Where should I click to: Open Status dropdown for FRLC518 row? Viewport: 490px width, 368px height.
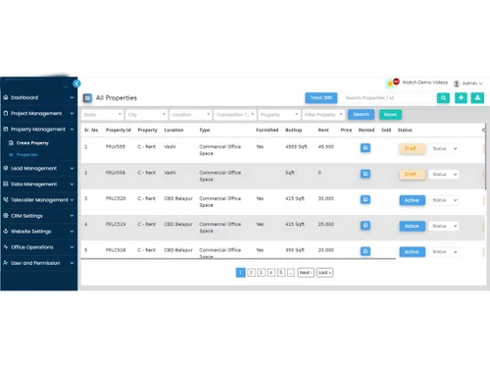click(444, 252)
